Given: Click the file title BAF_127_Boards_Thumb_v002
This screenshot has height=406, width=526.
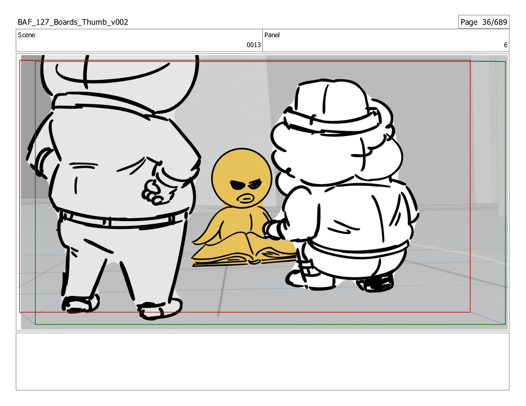Looking at the screenshot, I should click(x=73, y=22).
